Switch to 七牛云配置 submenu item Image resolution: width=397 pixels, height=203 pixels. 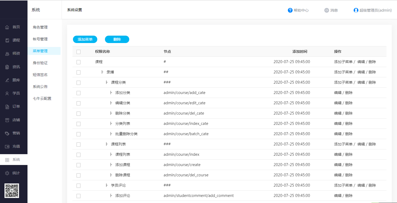pos(42,98)
